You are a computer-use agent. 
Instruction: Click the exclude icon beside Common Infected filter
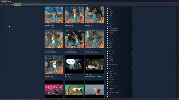[x=132, y=28]
